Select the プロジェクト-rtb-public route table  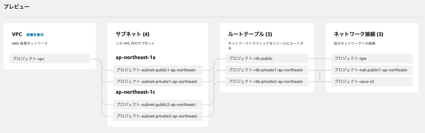tap(267, 59)
